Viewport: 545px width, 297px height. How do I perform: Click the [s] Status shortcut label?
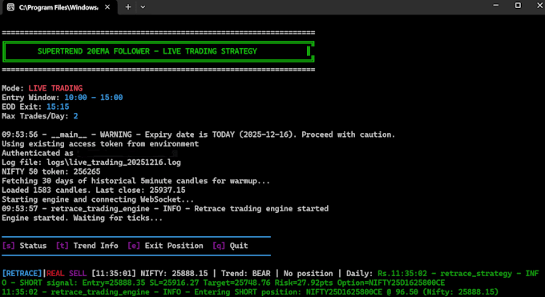(x=24, y=246)
